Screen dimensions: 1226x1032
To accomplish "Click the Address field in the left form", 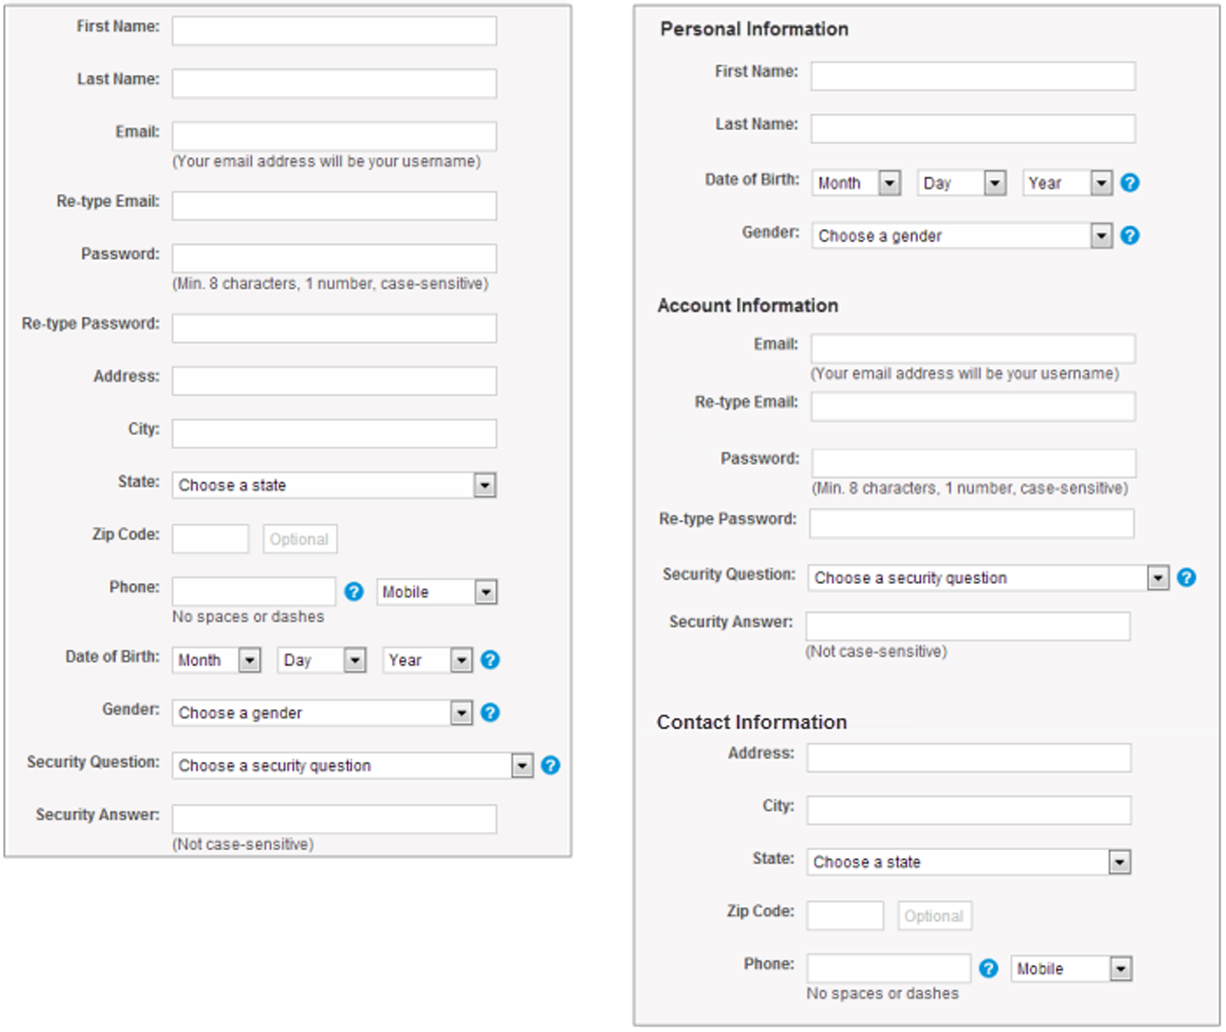I will (x=334, y=381).
